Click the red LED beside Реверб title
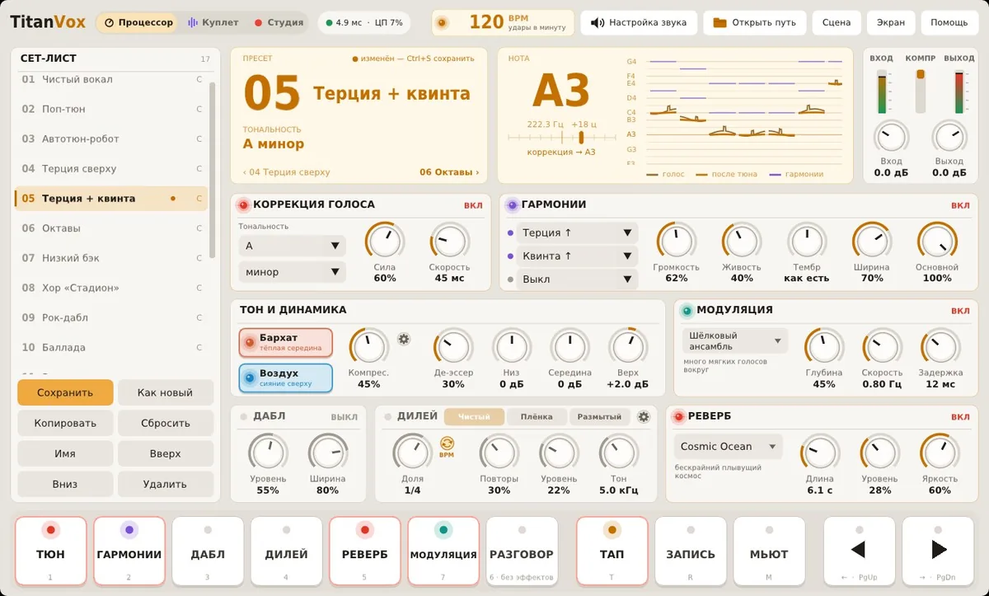989x596 pixels. [x=678, y=416]
